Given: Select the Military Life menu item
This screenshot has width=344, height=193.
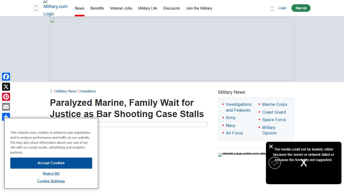Looking at the screenshot, I should pos(148,8).
